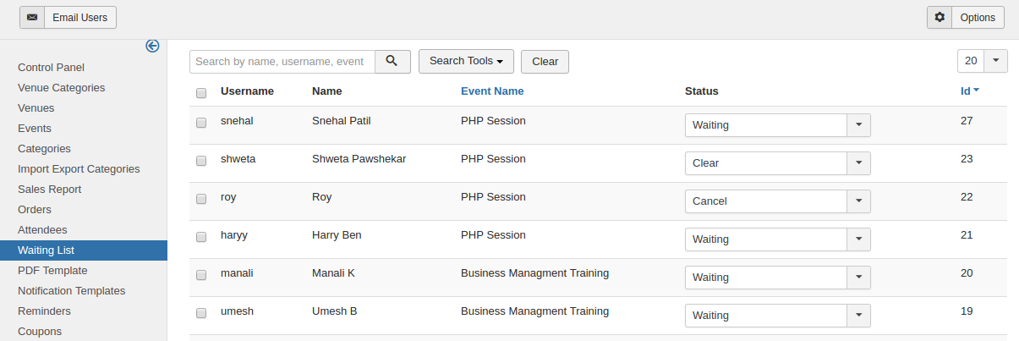Open Notification Templates from sidebar
1019x341 pixels.
71,290
